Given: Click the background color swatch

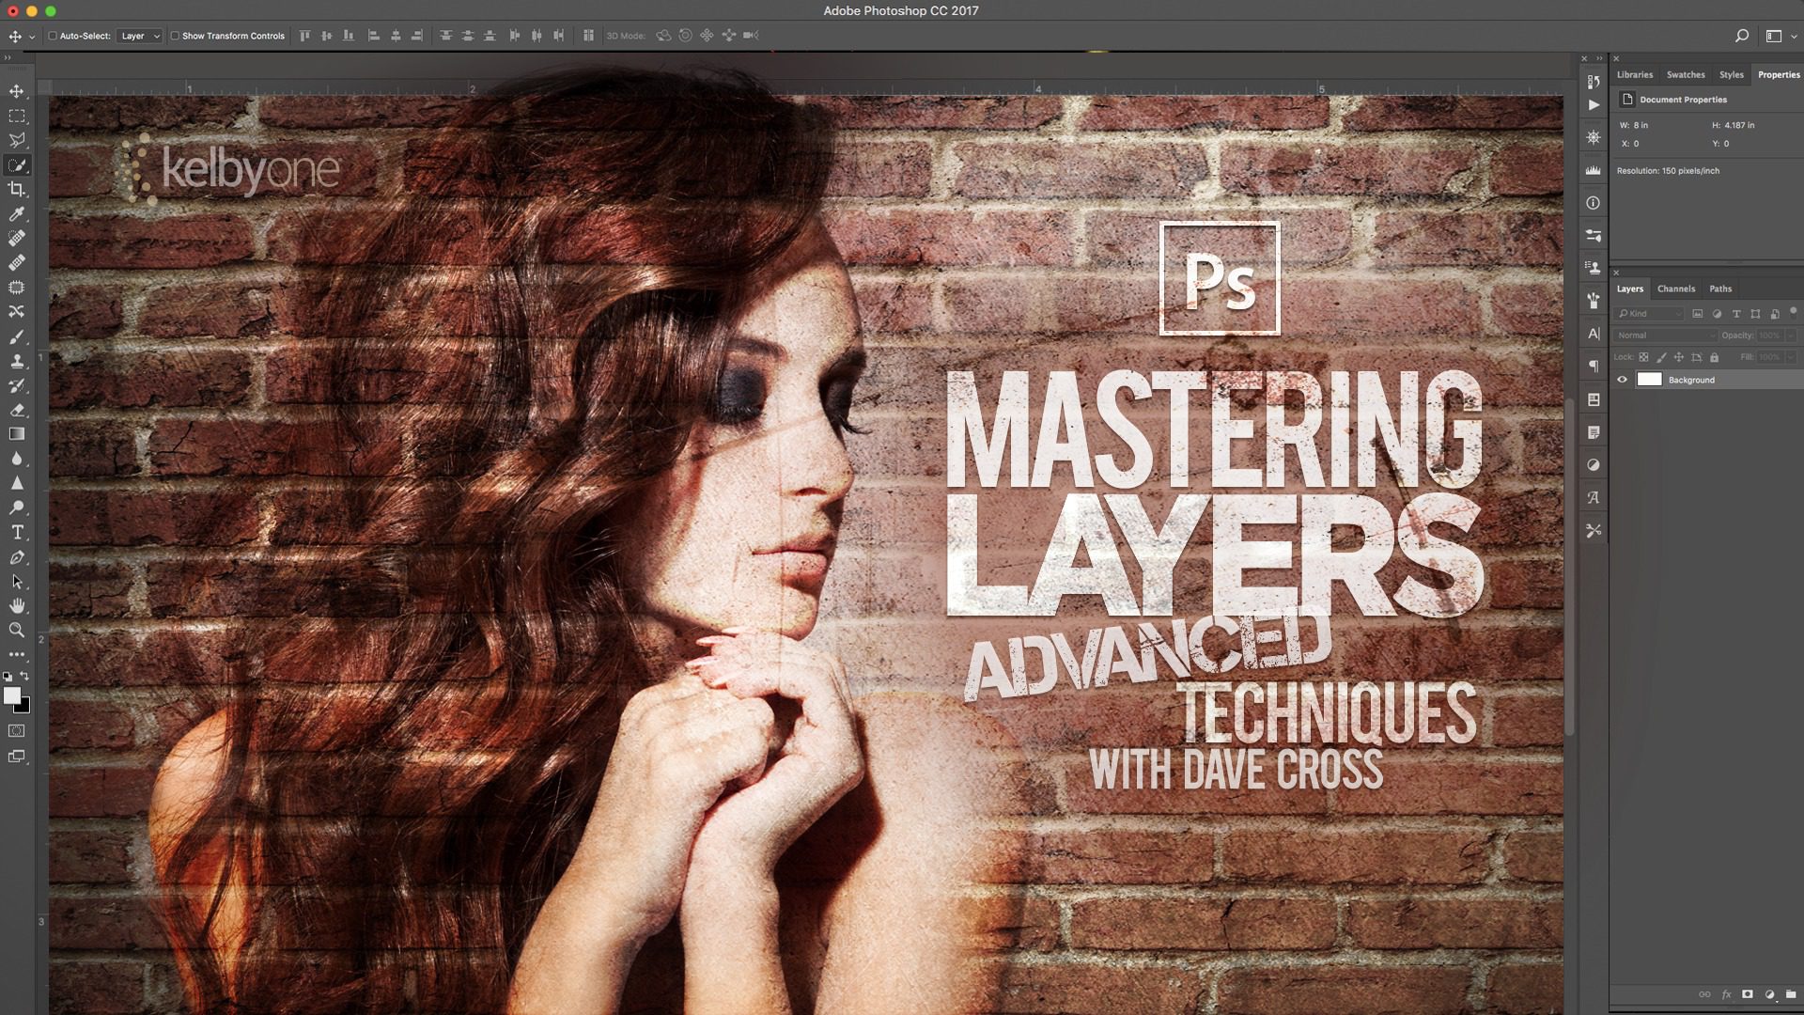Looking at the screenshot, I should tap(24, 707).
